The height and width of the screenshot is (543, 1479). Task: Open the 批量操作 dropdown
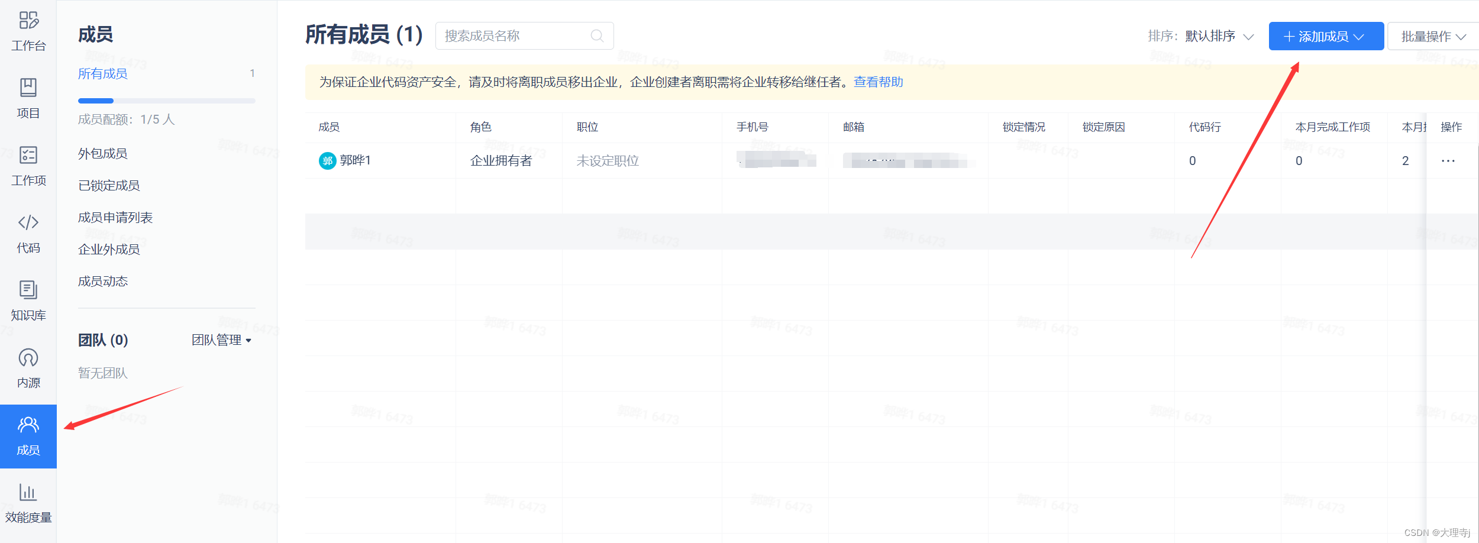pos(1433,36)
